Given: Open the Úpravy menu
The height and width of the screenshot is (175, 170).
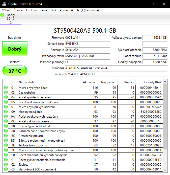Looking at the screenshot, I should pos(18,10).
